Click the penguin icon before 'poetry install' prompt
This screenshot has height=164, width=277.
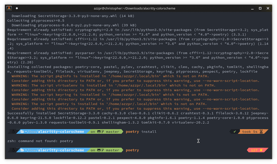coord(12,132)
